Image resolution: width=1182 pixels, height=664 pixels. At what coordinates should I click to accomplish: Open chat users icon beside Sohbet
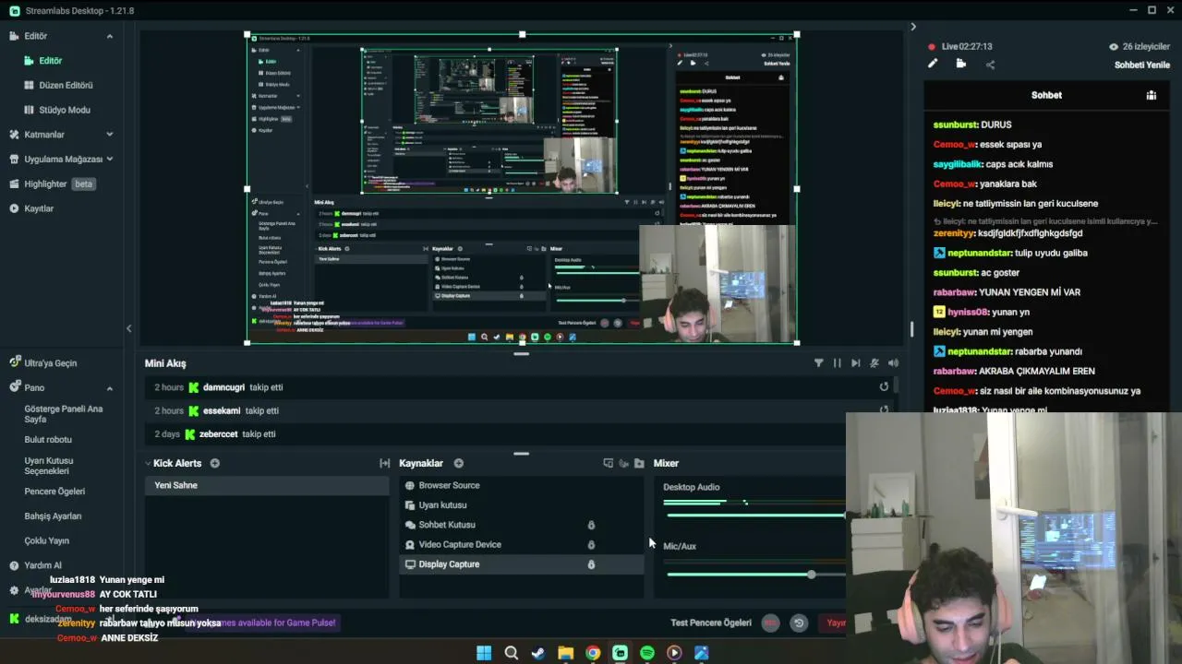coord(1151,95)
